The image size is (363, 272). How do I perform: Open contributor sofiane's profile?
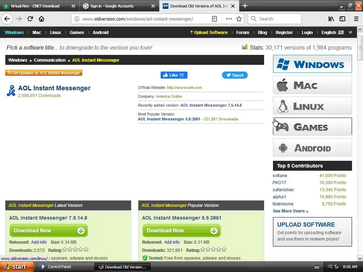pyautogui.click(x=280, y=176)
